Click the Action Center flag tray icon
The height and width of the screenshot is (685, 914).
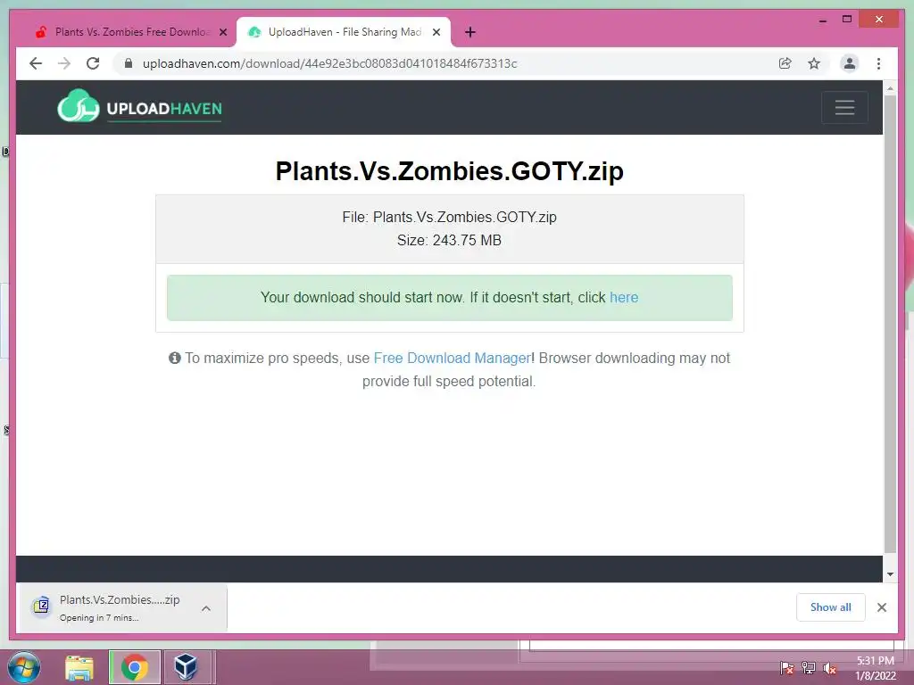786,668
